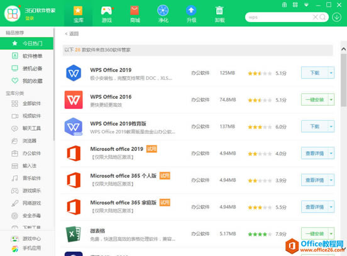Switch to the 商城 store tab
This screenshot has height=256, width=347.
135,14
